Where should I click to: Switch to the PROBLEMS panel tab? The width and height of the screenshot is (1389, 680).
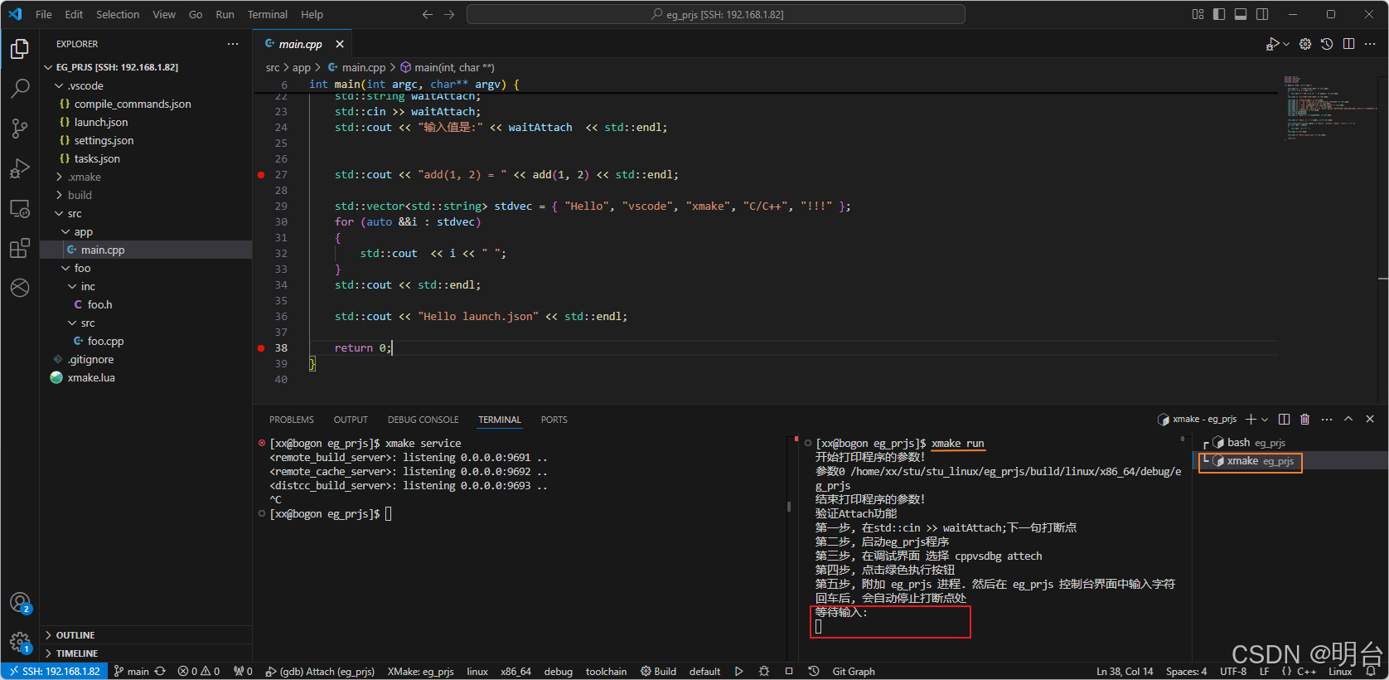[292, 420]
